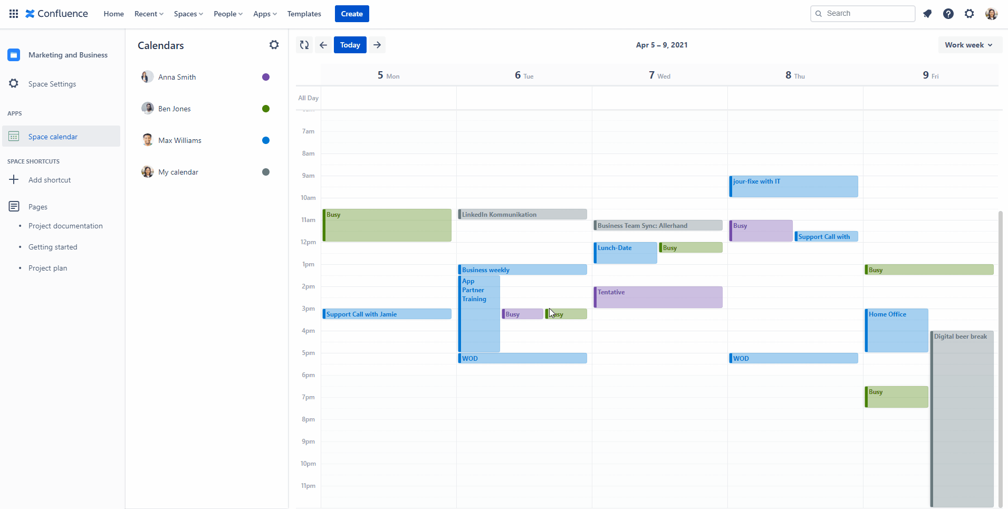Open the Work week view dropdown

pyautogui.click(x=968, y=45)
